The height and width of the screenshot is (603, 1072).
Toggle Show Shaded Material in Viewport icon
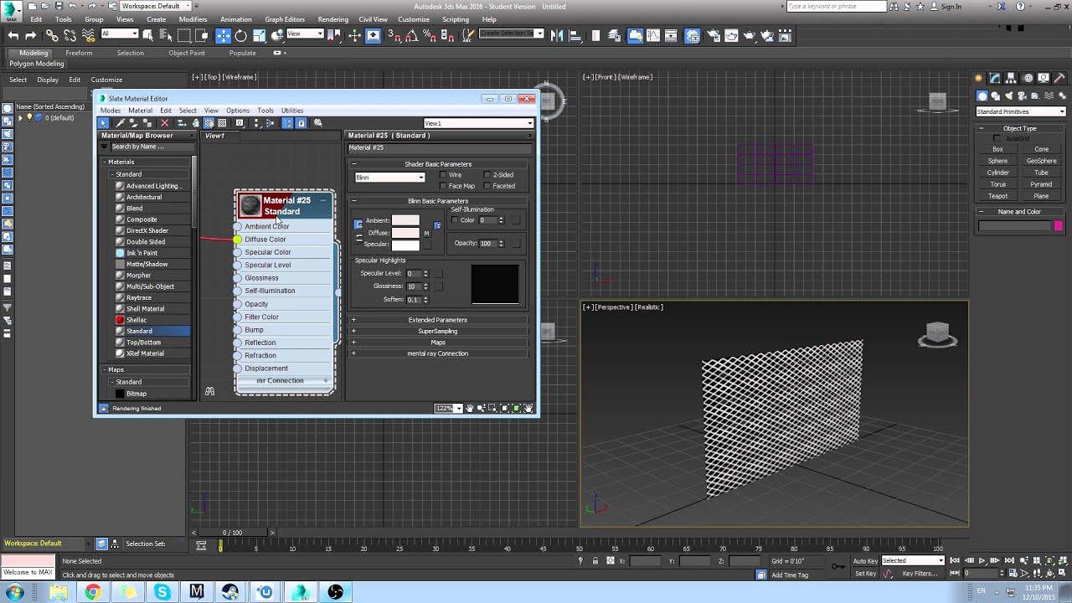coord(209,123)
